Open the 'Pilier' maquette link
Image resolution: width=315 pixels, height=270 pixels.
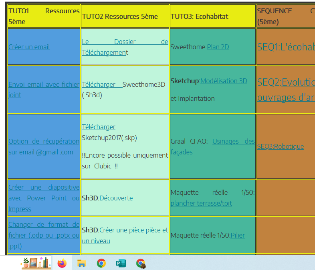238,235
